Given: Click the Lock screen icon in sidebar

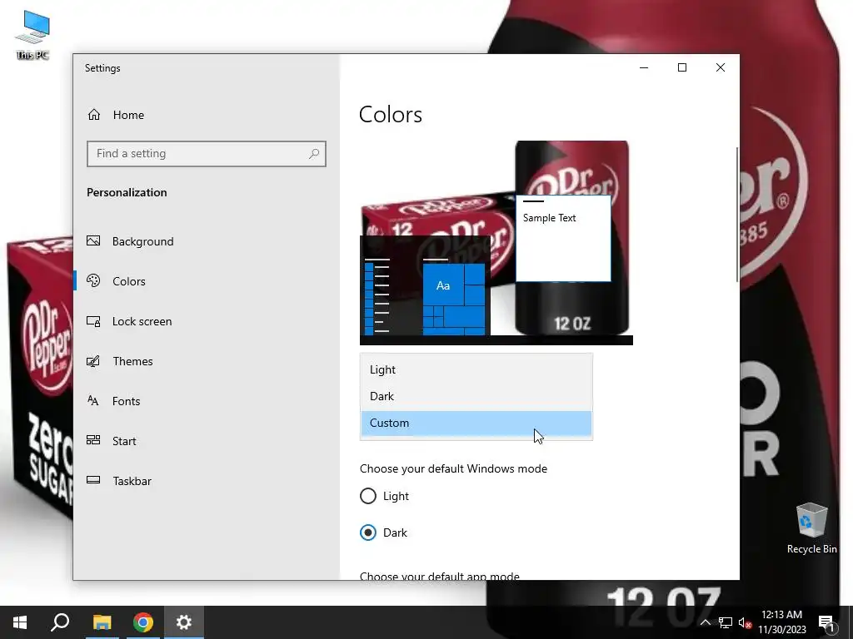Looking at the screenshot, I should (93, 321).
